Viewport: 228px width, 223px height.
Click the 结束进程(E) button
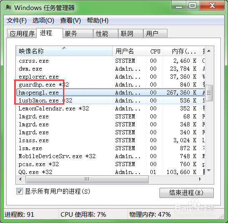(187, 193)
